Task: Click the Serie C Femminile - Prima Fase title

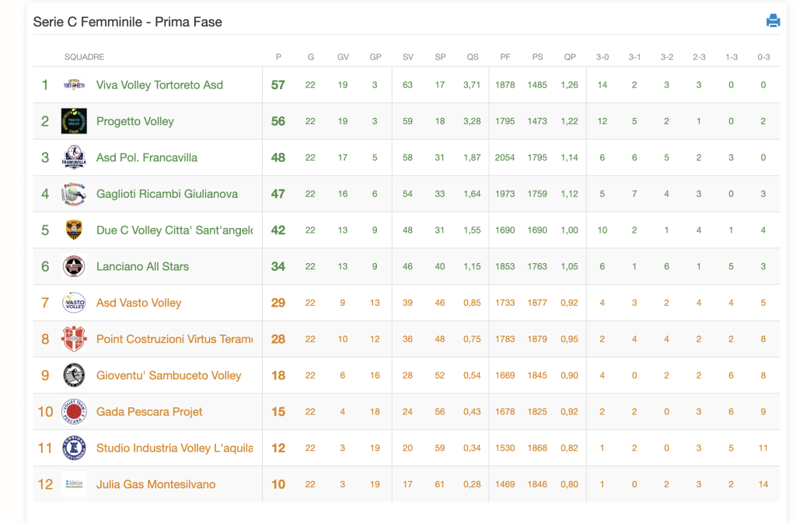Action: (x=127, y=22)
